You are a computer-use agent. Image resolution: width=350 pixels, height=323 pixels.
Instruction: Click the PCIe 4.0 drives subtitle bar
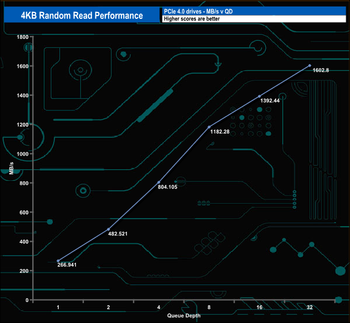[x=254, y=11]
